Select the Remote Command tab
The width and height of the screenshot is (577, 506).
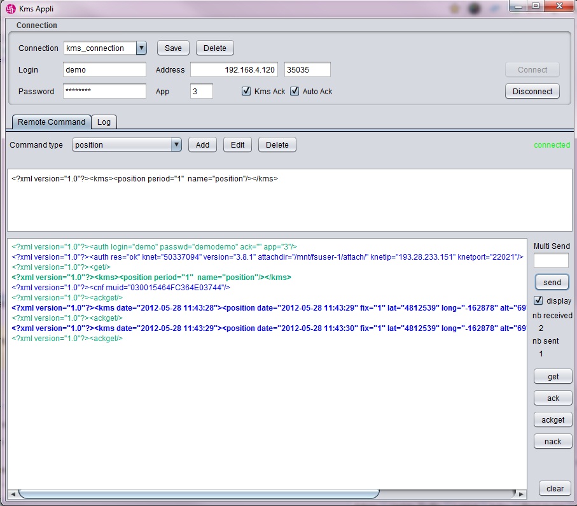pyautogui.click(x=51, y=122)
